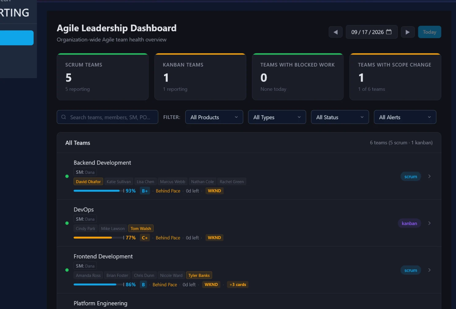Click the All Teams heading
456x309 pixels.
pos(78,143)
